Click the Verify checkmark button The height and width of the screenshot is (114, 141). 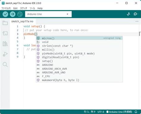tap(5, 14)
